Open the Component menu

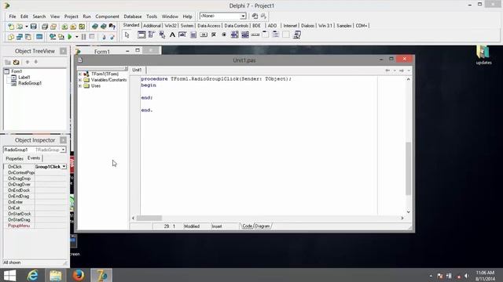[107, 16]
